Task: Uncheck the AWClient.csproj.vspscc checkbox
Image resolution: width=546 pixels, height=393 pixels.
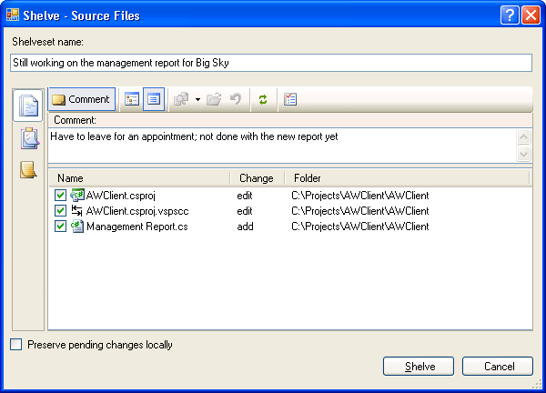Action: [x=60, y=211]
